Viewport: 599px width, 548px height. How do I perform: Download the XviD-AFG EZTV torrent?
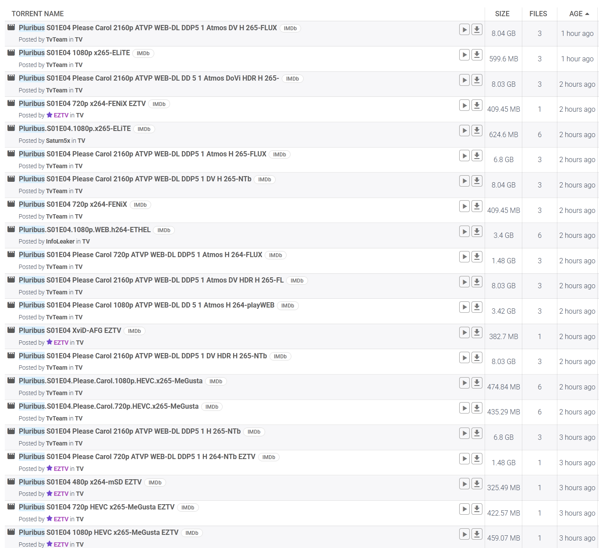(x=477, y=332)
